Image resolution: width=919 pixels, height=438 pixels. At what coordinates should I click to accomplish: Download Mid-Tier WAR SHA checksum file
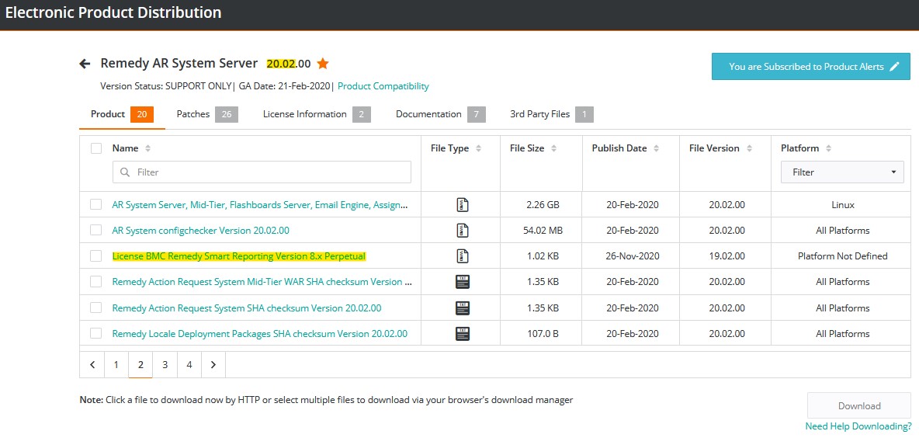click(262, 282)
